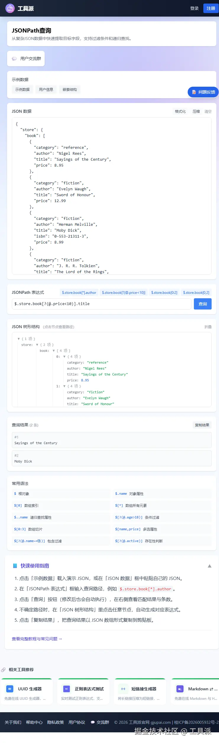Image resolution: width=219 pixels, height=743 pixels.
Task: Collapse the root node of JSON tree
Action: pos(19,339)
